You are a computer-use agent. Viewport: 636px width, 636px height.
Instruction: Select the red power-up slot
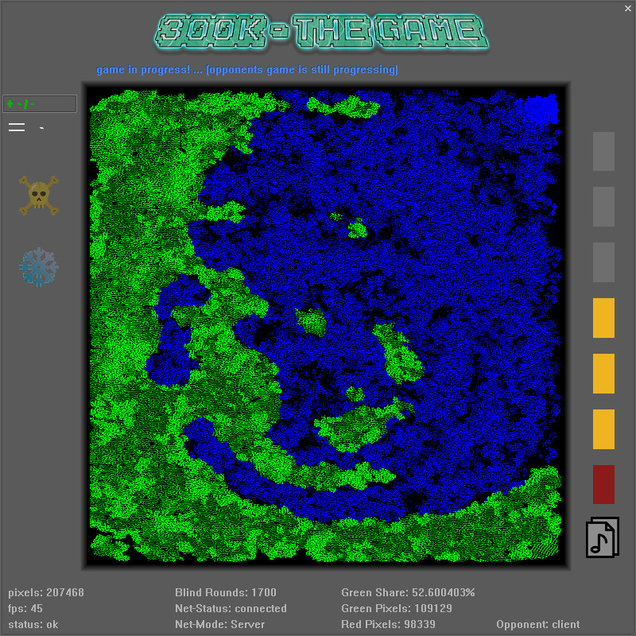[x=603, y=485]
